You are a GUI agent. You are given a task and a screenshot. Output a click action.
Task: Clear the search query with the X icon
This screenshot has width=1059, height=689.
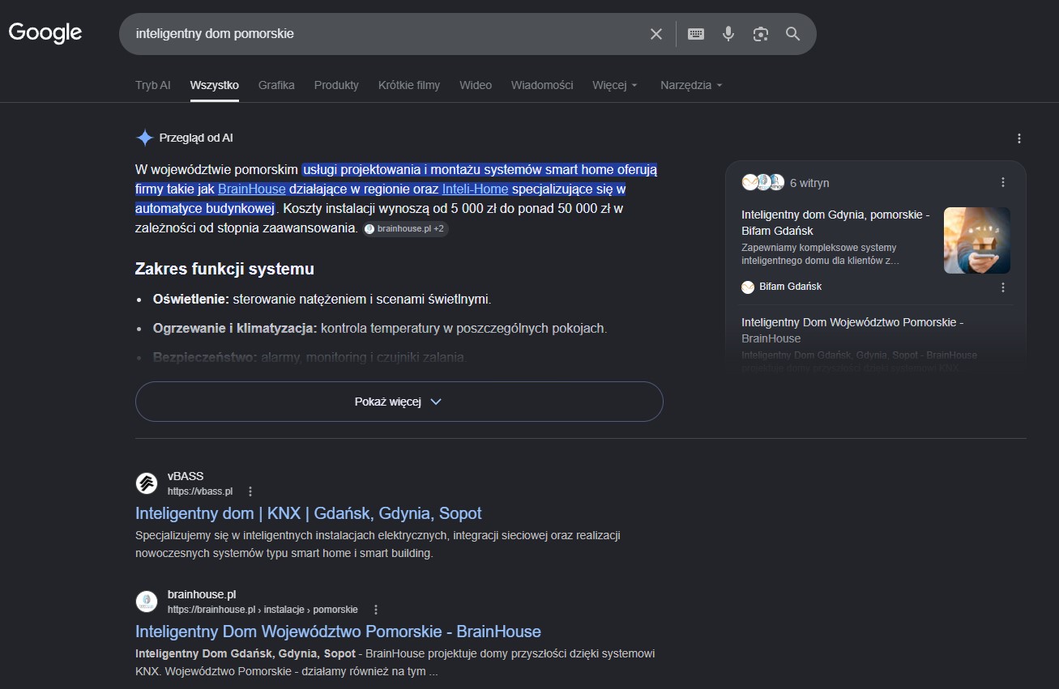pyautogui.click(x=656, y=34)
